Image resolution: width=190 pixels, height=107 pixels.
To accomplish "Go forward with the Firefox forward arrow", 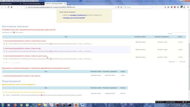I will [x=5, y=7].
